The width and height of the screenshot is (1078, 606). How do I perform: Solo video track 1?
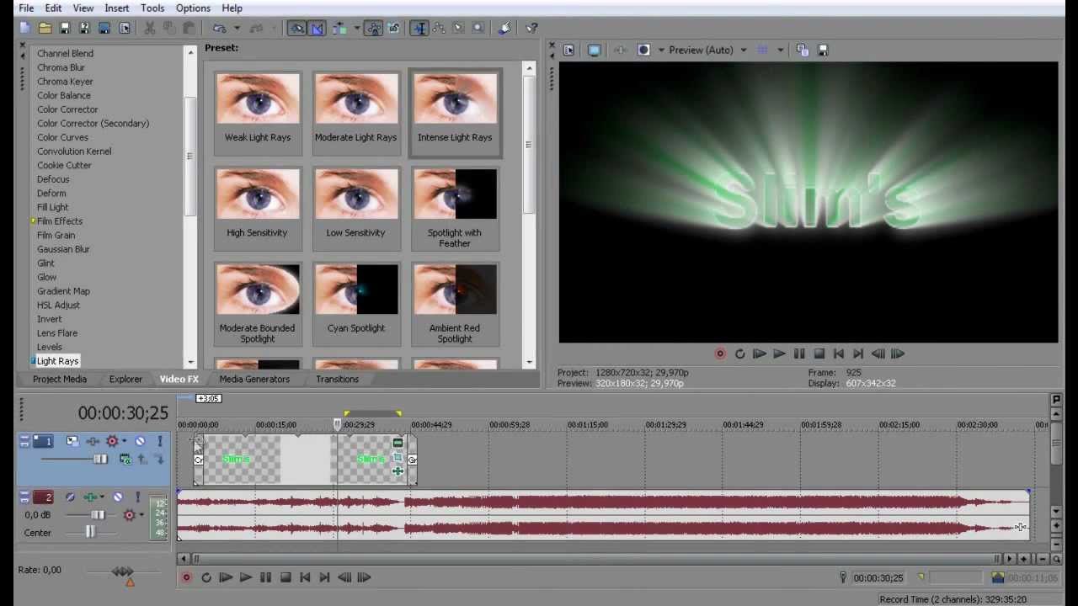[160, 441]
